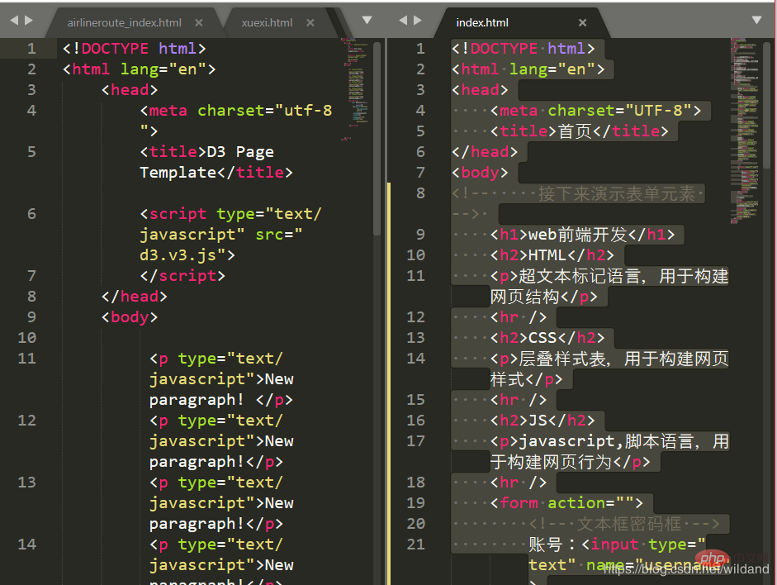This screenshot has height=585, width=777.
Task: Open the right pane's tab list dropdown
Action: click(x=756, y=20)
